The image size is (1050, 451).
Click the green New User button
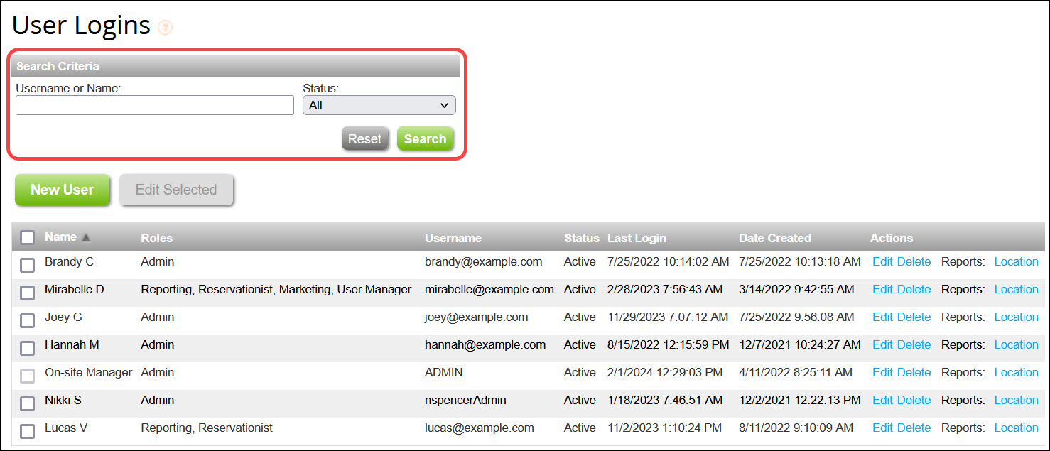[x=62, y=190]
